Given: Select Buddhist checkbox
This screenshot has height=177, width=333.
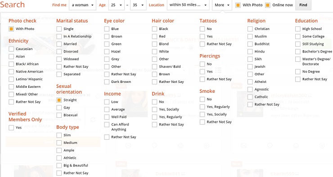Looking at the screenshot, I should 250,44.
